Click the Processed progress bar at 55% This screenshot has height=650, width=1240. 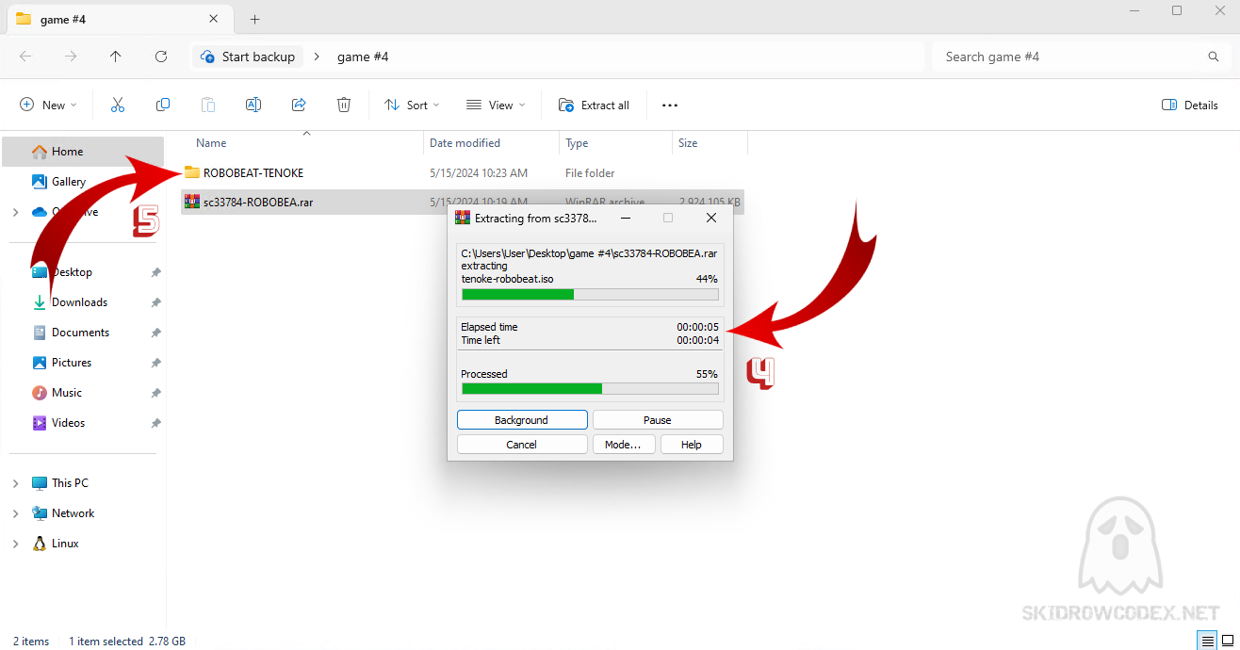(x=590, y=388)
